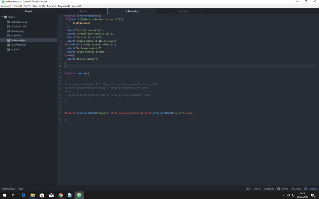Switch to the hola.html tab
This screenshot has width=319, height=199.
click(82, 11)
